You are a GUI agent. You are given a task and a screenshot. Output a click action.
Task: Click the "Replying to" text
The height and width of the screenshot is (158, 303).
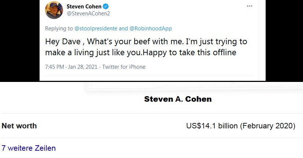click(59, 29)
